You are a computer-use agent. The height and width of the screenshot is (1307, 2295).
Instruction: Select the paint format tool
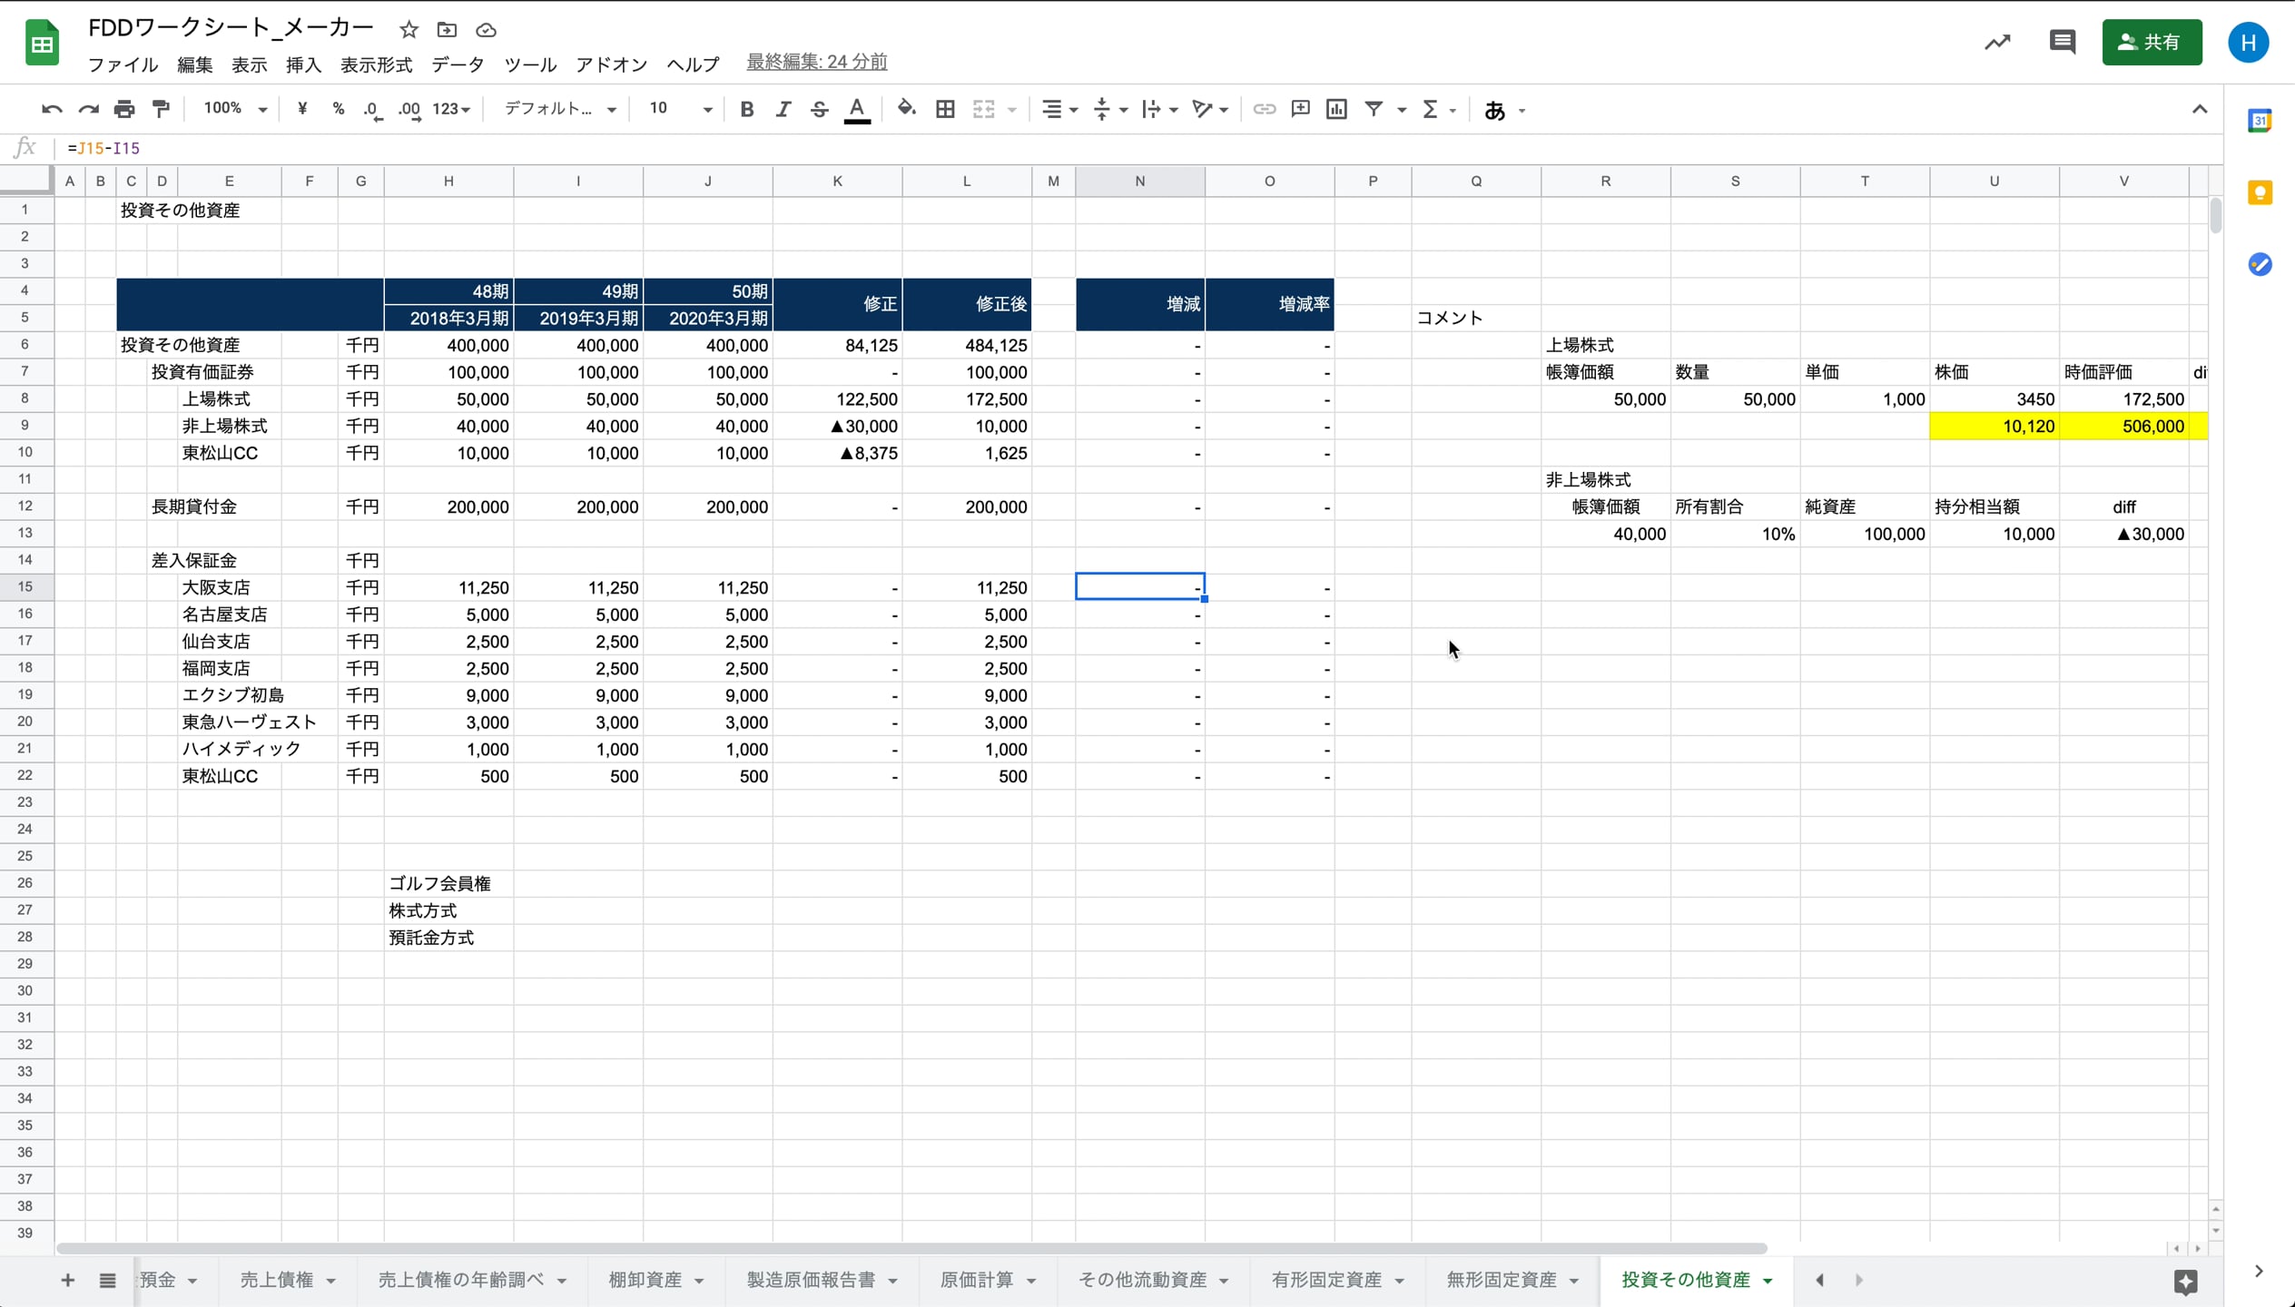pyautogui.click(x=161, y=109)
